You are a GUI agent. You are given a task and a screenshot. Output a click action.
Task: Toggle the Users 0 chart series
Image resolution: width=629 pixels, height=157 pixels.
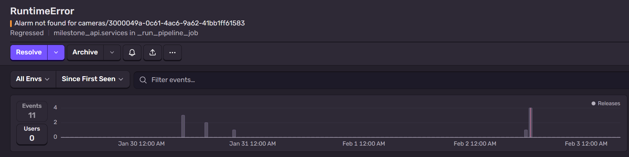[x=32, y=134]
